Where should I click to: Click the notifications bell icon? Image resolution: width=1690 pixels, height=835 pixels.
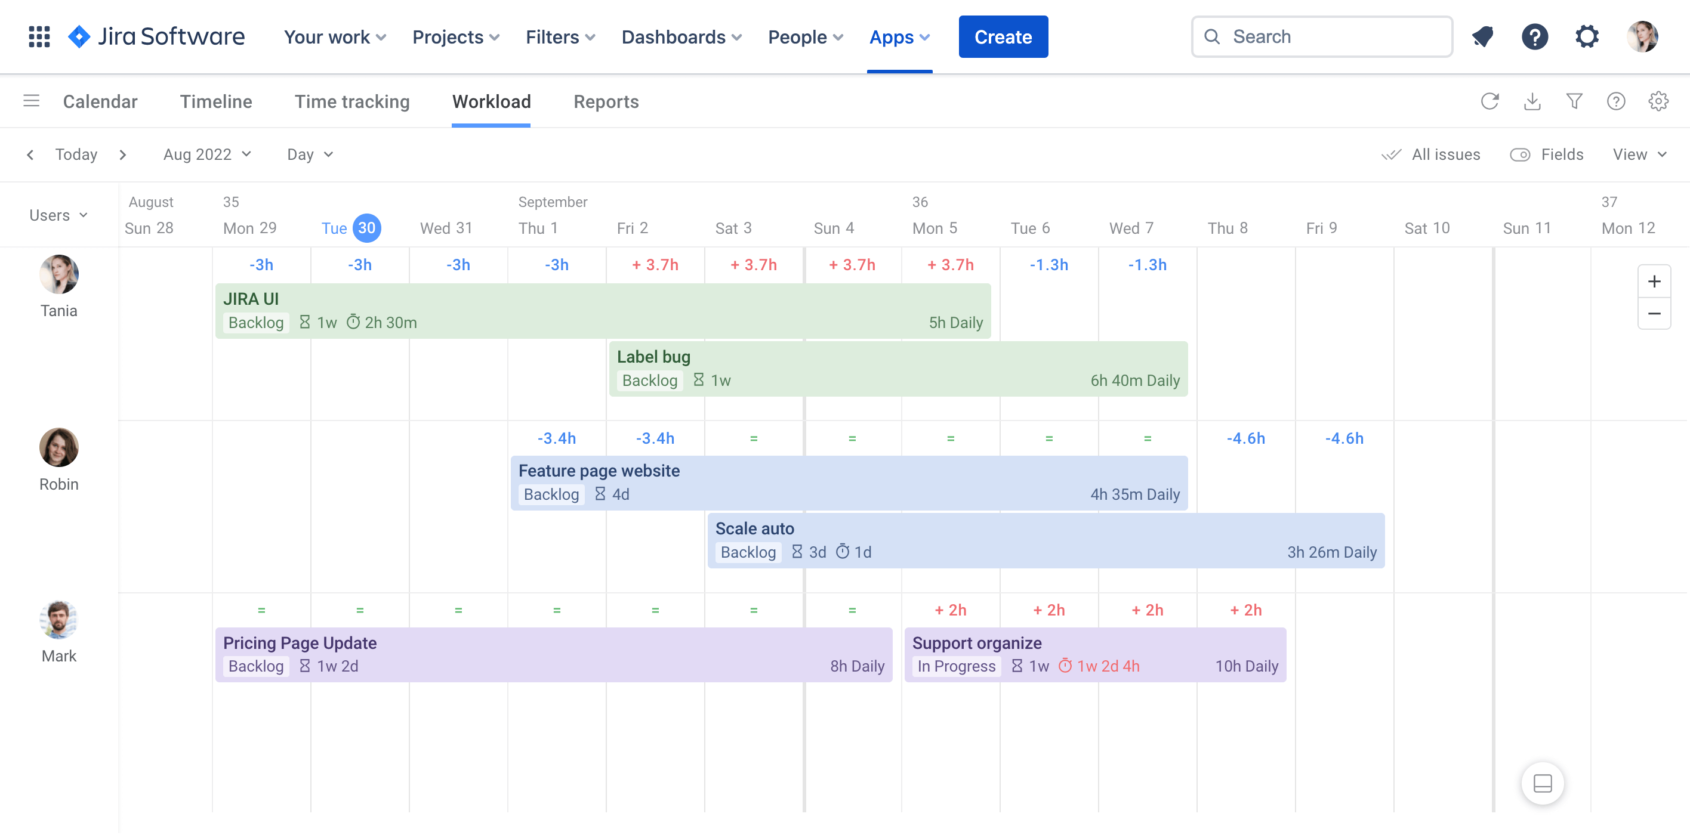1482,37
